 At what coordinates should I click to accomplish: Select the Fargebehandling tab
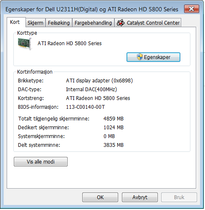[x=93, y=23]
